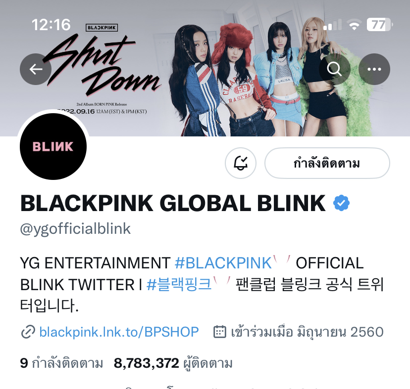Open the three-dot more options menu
This screenshot has height=389, width=410.
click(x=374, y=69)
